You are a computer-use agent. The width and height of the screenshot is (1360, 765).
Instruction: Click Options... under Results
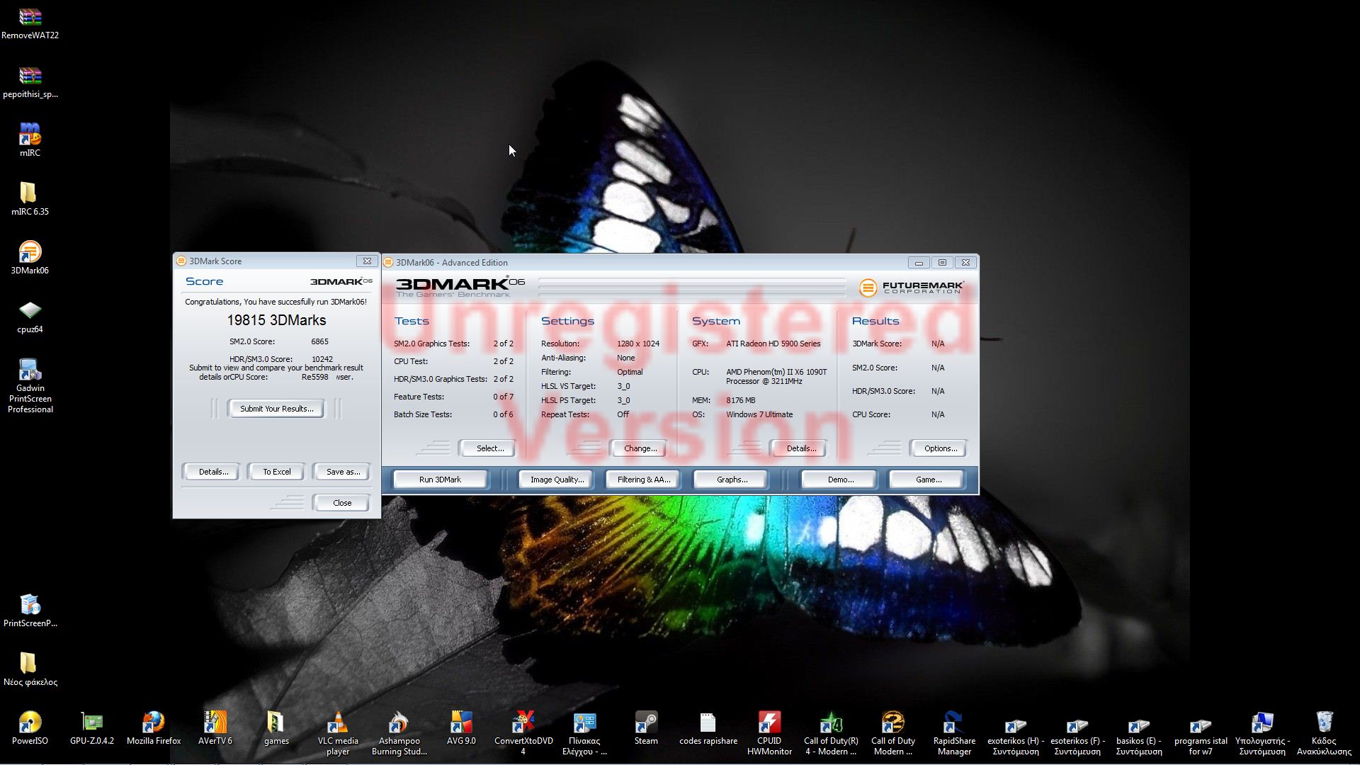(x=940, y=448)
